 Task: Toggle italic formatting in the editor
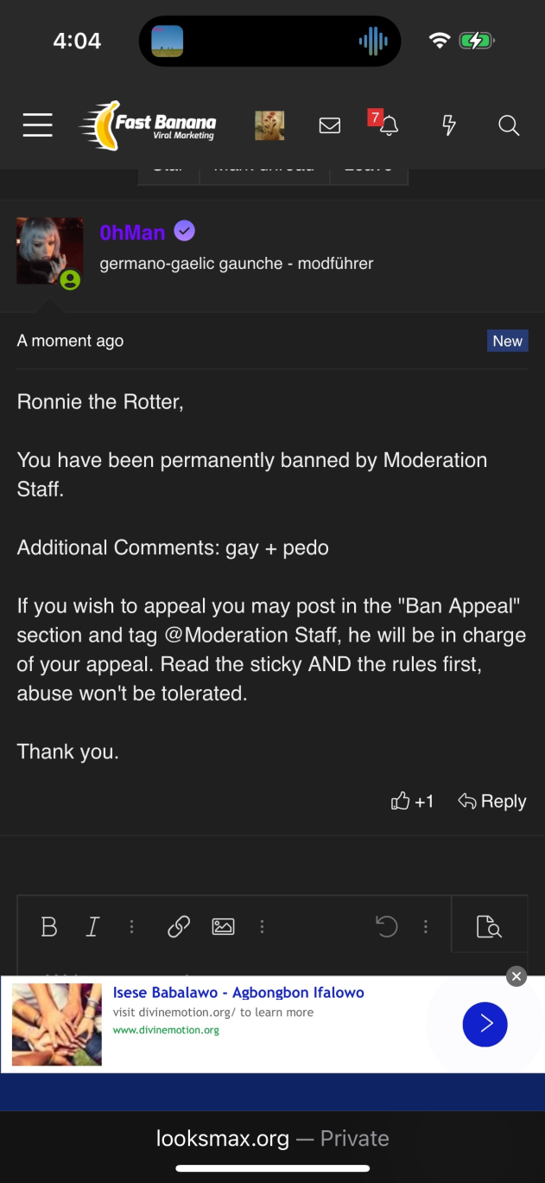tap(92, 927)
